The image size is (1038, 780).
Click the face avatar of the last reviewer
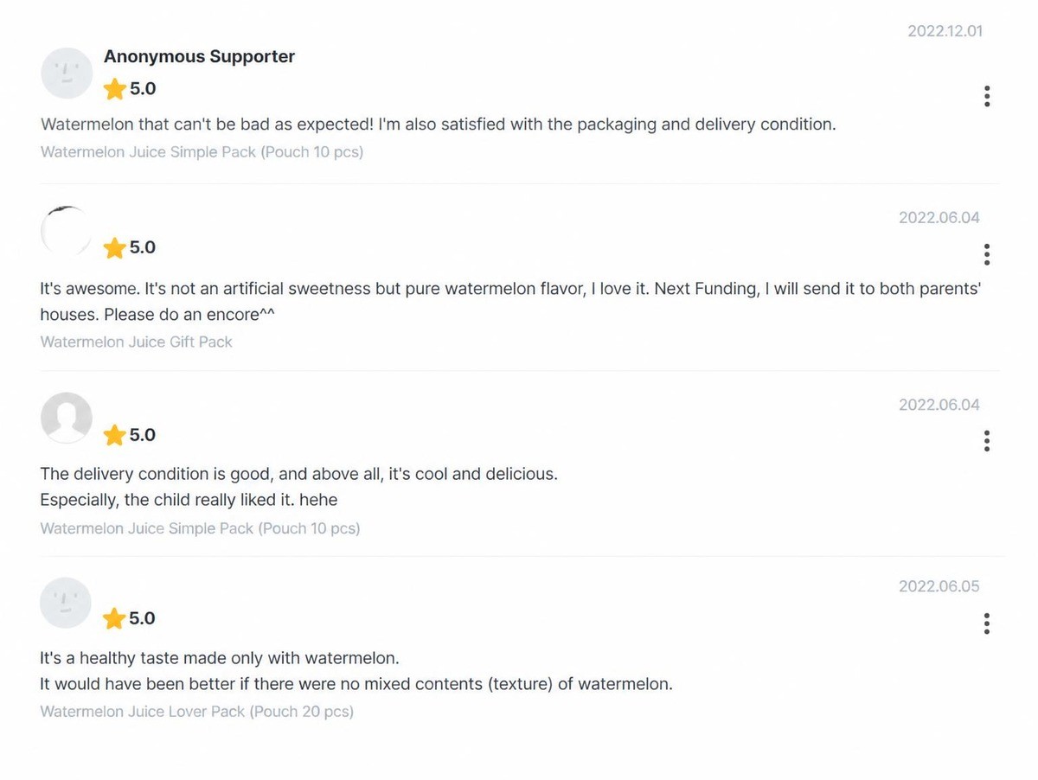(67, 603)
